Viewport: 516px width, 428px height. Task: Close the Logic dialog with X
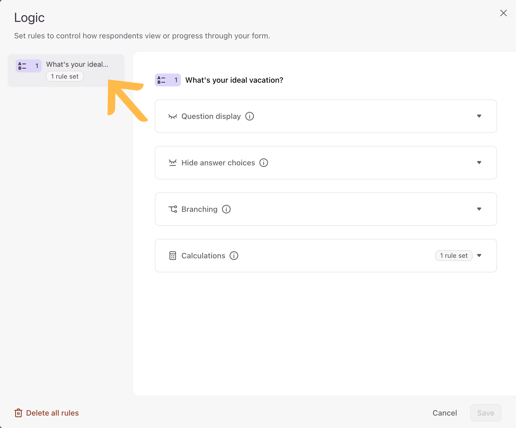coord(503,13)
